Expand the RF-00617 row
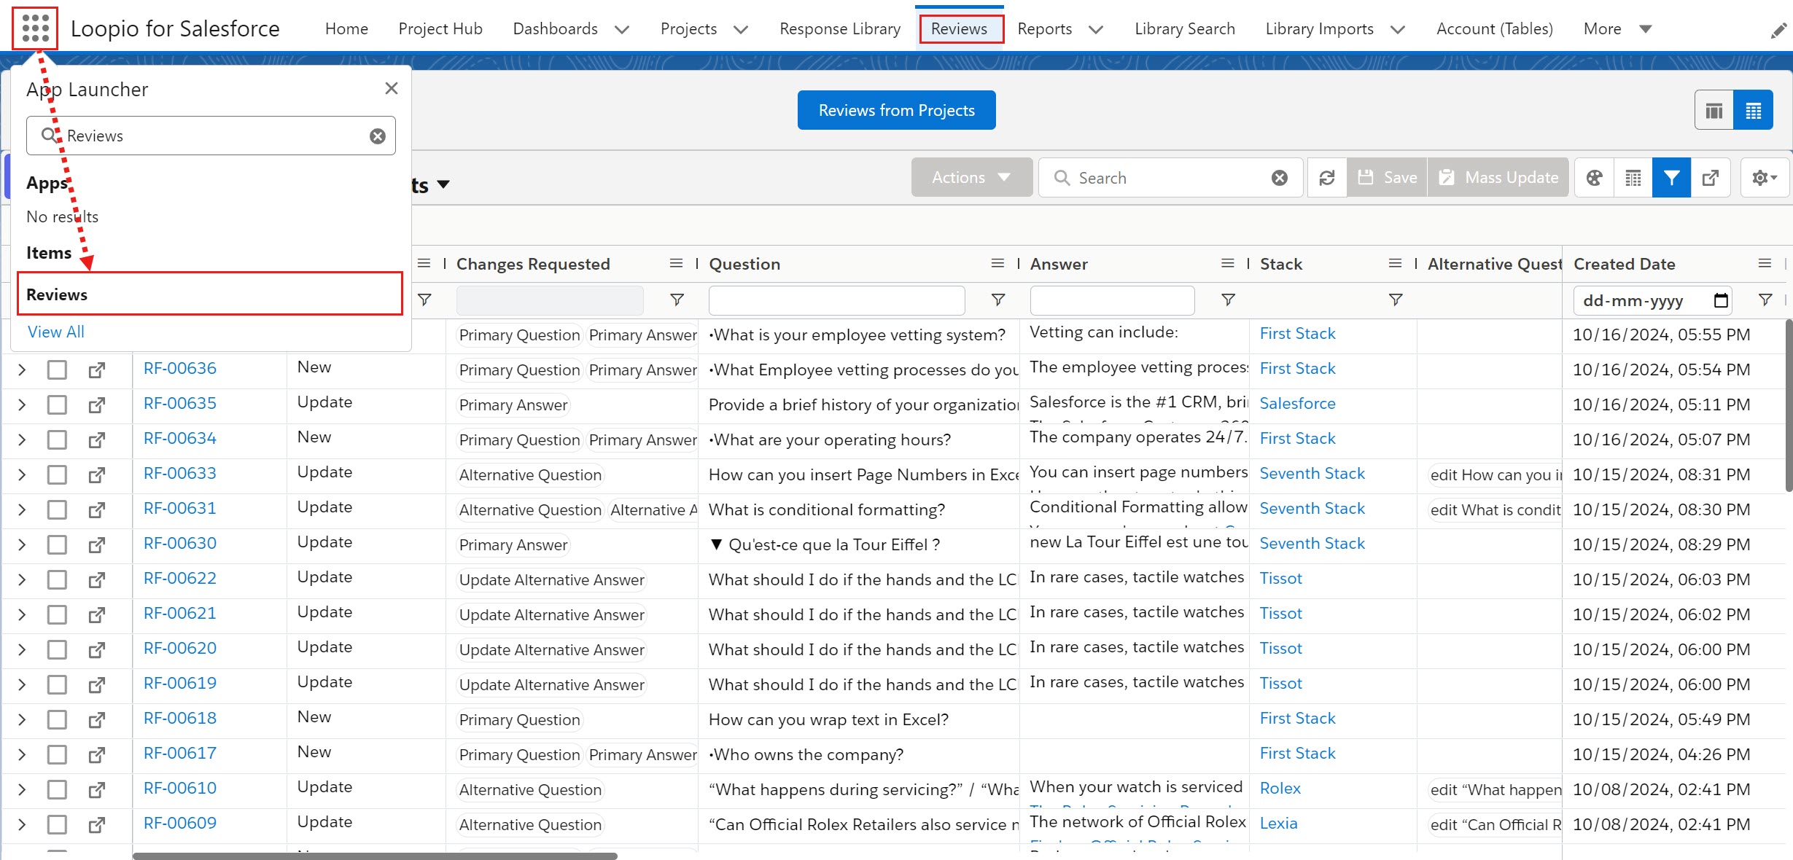1793x860 pixels. pyautogui.click(x=22, y=755)
